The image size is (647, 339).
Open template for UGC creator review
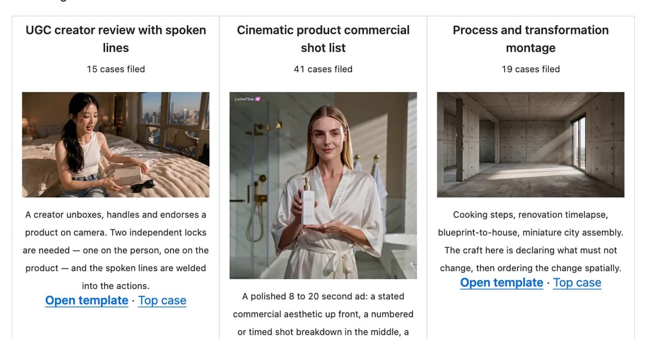(87, 300)
